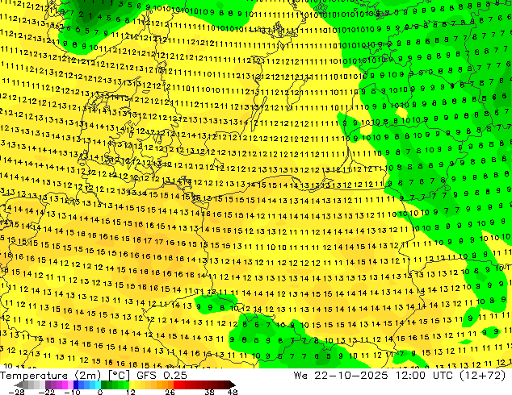Click the '48' legend scale label
Screen dimensions: 512x395
pyautogui.click(x=233, y=392)
